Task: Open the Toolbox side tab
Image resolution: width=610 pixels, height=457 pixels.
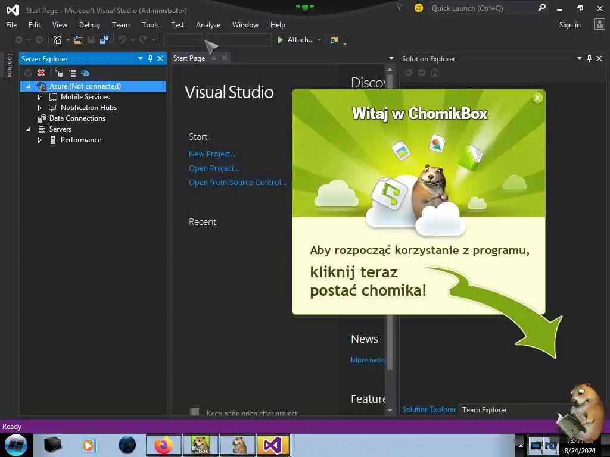Action: point(10,64)
